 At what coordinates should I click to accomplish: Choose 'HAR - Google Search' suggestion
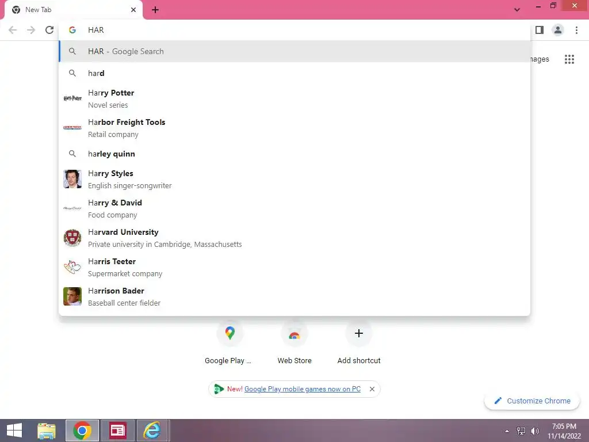pyautogui.click(x=295, y=51)
